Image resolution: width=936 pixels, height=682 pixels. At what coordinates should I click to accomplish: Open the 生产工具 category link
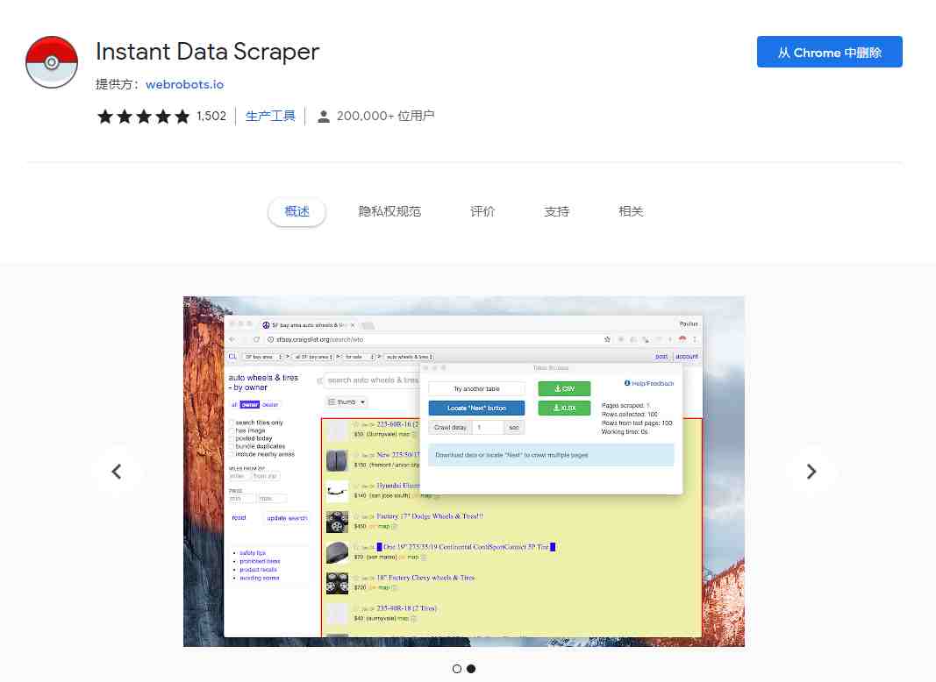(270, 116)
